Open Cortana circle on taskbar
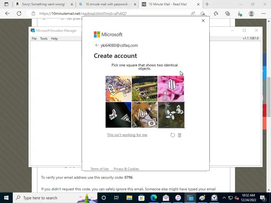The image size is (271, 203). pos(104,198)
